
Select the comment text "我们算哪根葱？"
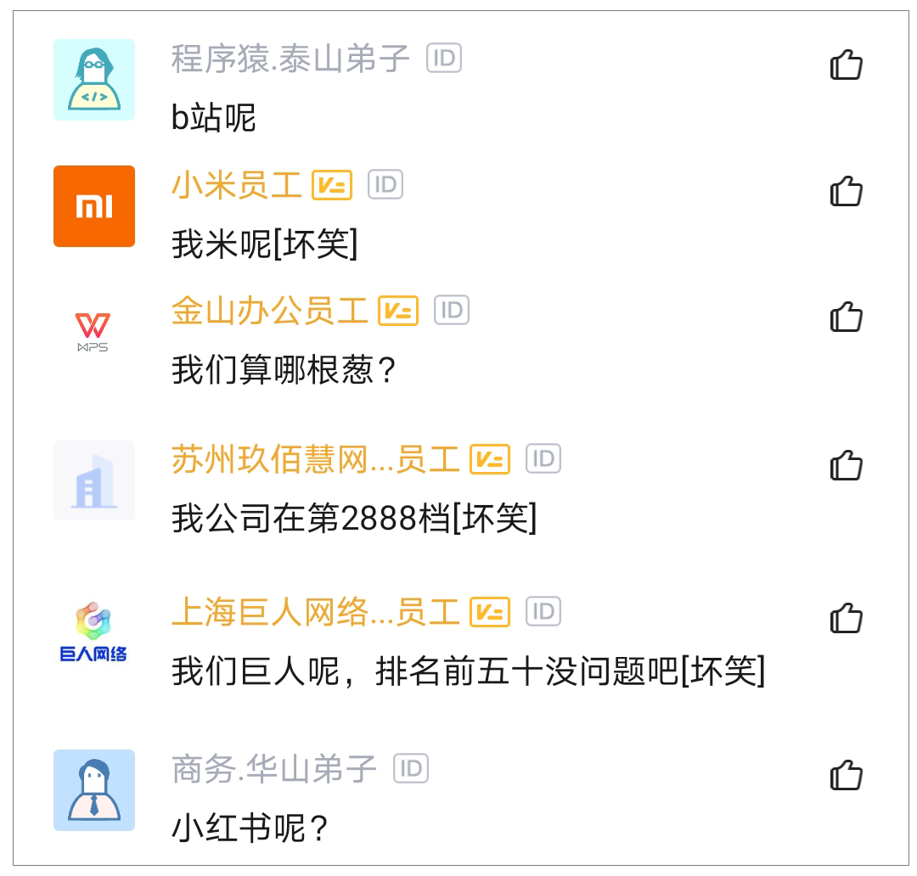coord(284,370)
